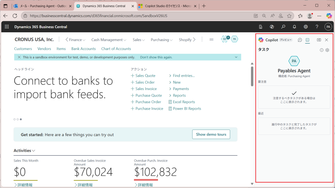Refresh the browser page

(x=15, y=16)
